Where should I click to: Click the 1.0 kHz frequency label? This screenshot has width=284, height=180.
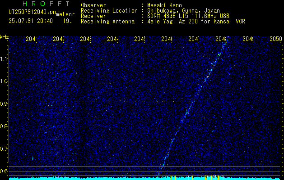tap(4, 81)
